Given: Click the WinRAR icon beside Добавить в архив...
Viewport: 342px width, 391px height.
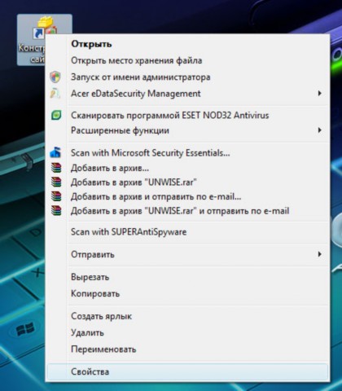Looking at the screenshot, I should (56, 168).
